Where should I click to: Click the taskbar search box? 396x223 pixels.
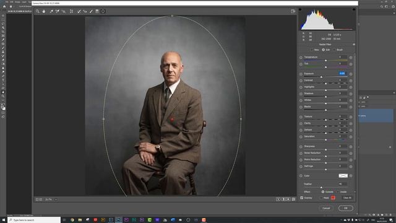(34, 220)
